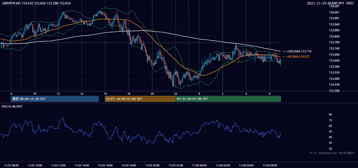Click hour tick 20 under the price chart
The image size is (358, 168).
click(152, 94)
